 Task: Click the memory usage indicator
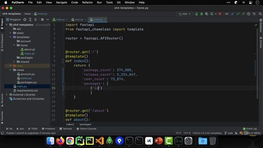(253, 133)
